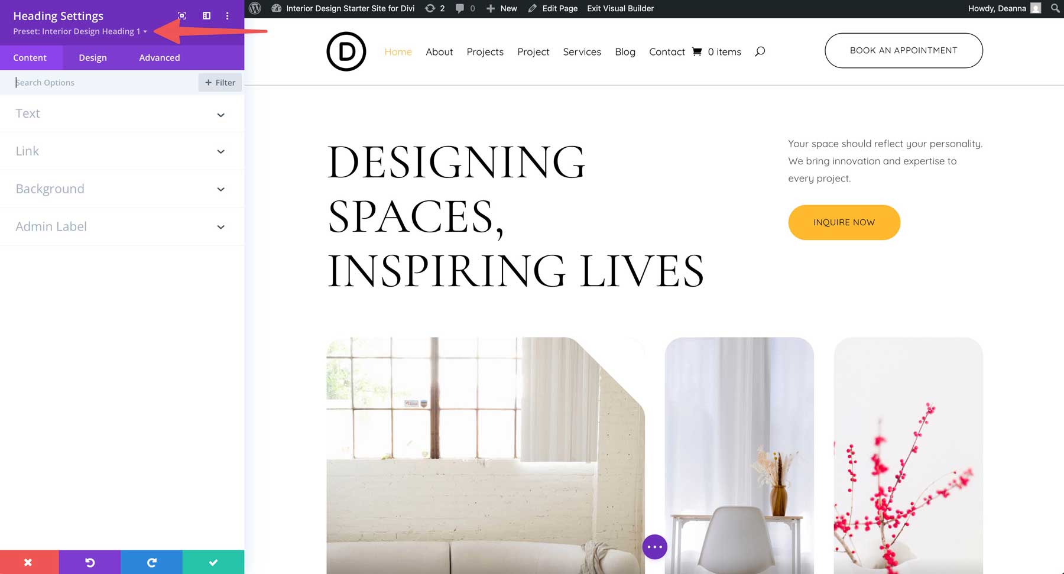Discard changes using the red X
The height and width of the screenshot is (574, 1064).
point(28,562)
